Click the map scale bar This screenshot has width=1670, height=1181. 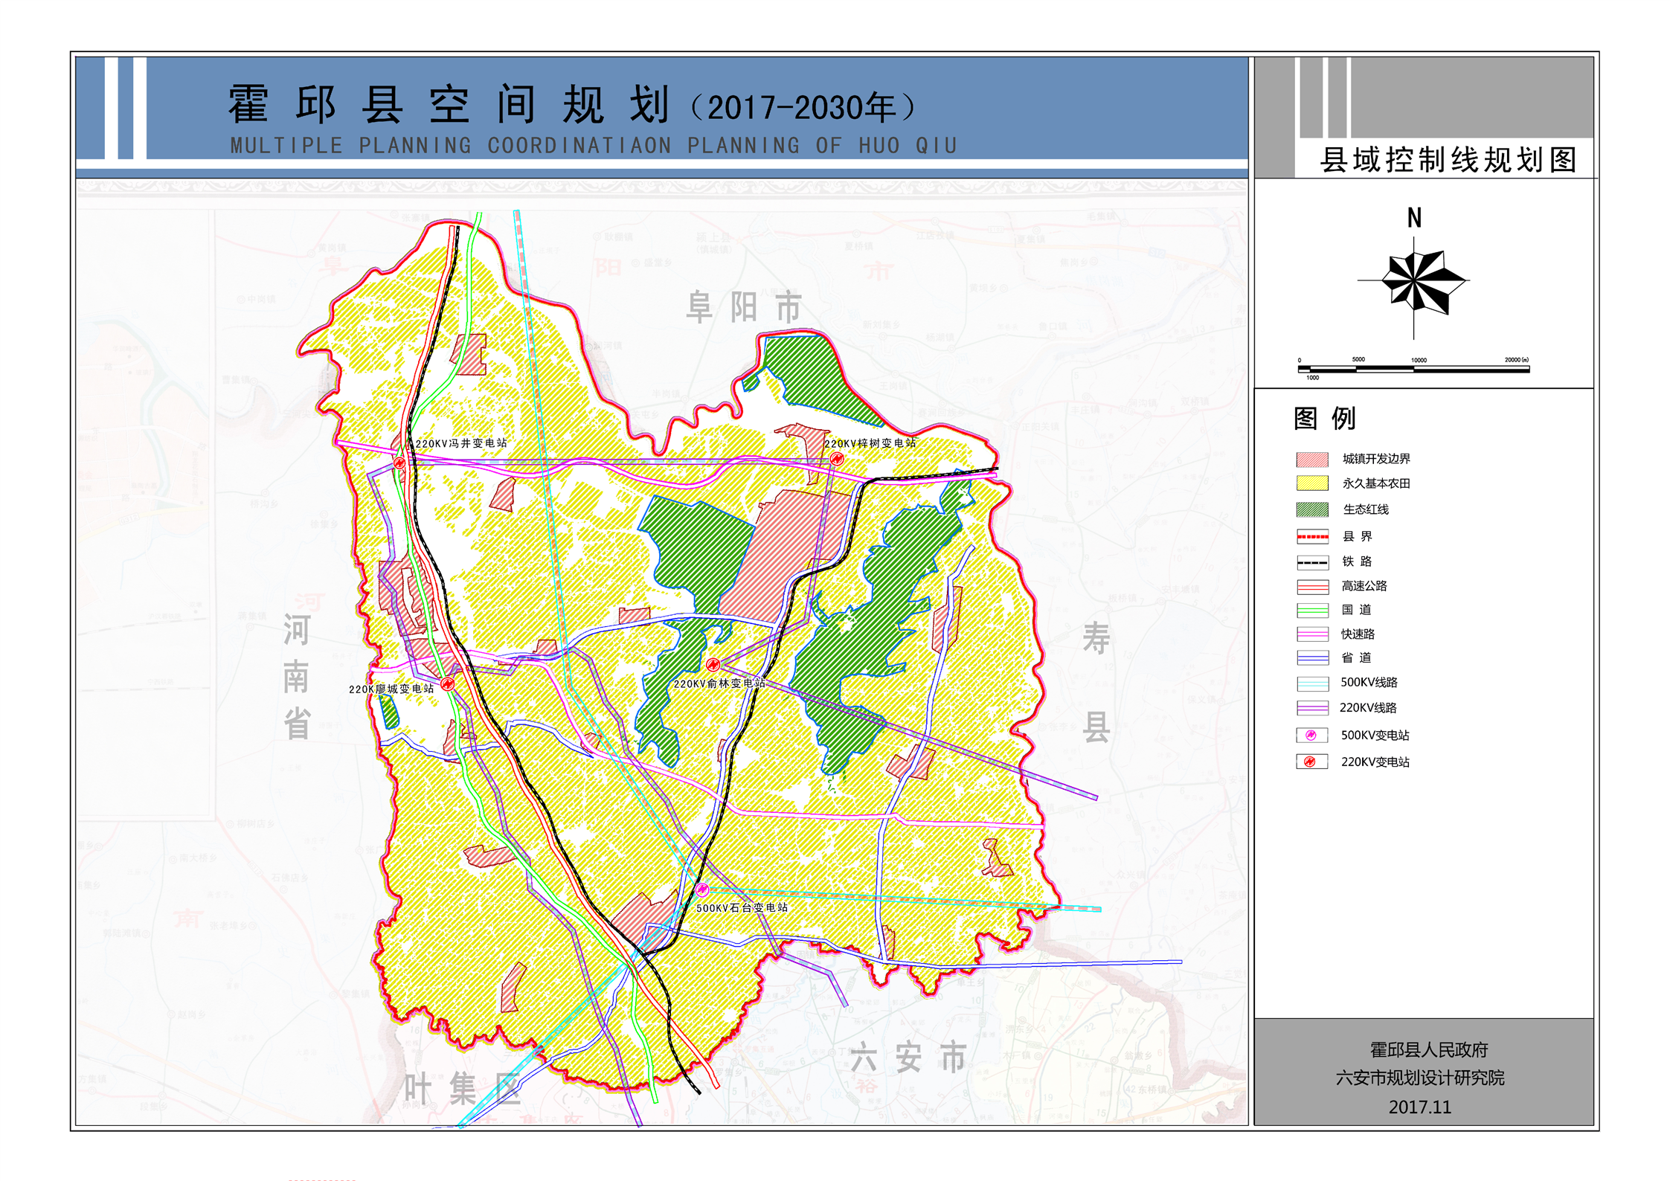pos(1413,367)
